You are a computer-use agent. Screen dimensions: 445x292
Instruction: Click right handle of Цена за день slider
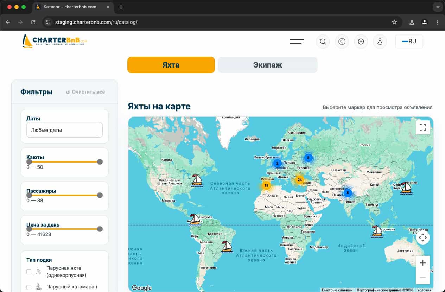[100, 229]
